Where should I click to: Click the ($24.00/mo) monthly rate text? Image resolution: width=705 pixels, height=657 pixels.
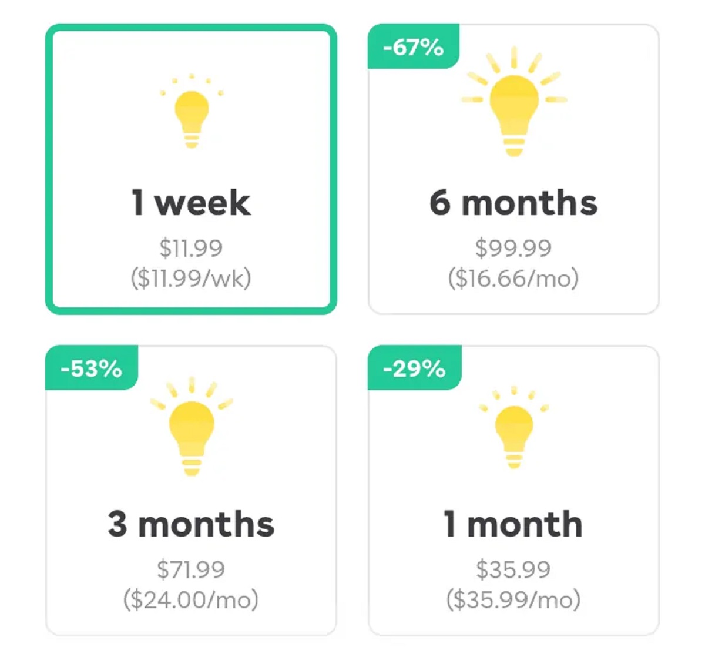coord(191,600)
